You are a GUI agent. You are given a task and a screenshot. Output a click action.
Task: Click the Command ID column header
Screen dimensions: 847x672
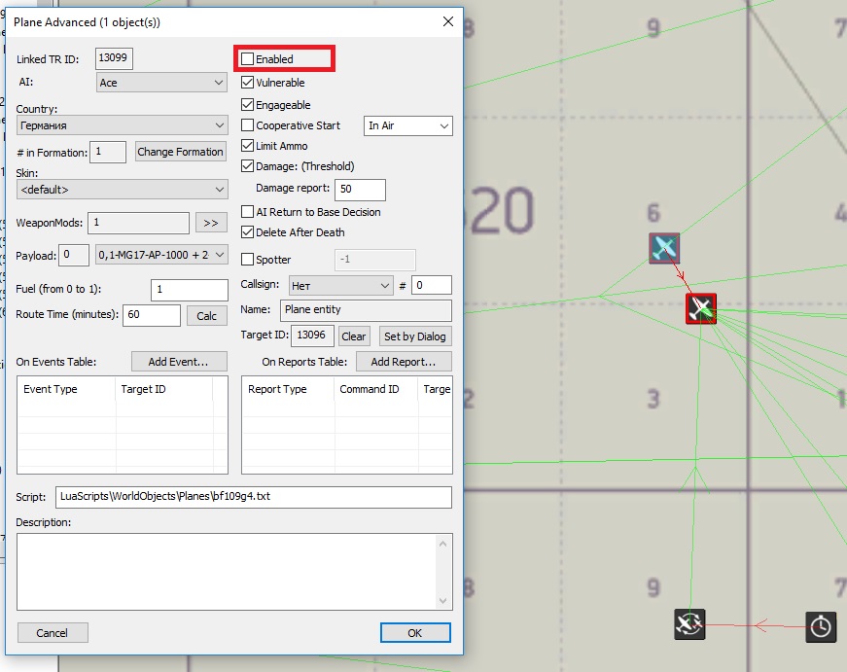click(376, 389)
